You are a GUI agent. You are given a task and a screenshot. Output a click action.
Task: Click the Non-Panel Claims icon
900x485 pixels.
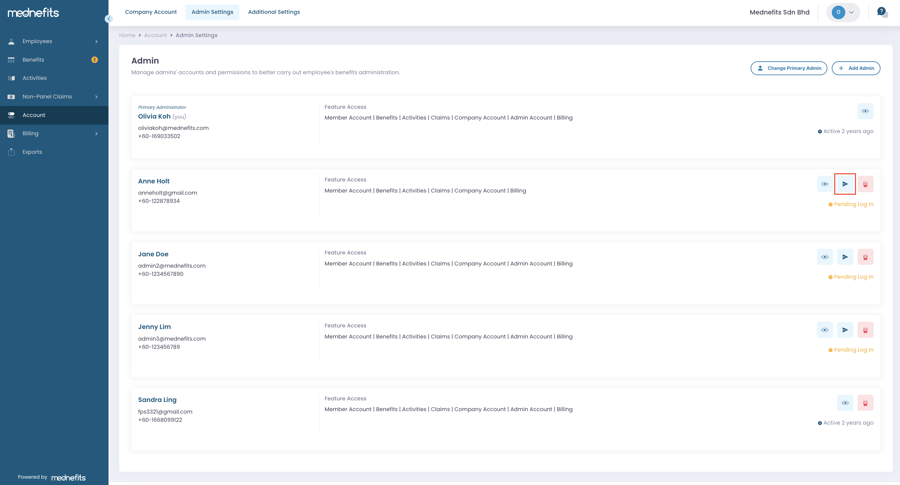tap(11, 97)
